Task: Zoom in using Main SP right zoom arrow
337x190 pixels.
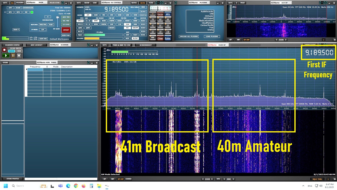Action: (x=212, y=179)
